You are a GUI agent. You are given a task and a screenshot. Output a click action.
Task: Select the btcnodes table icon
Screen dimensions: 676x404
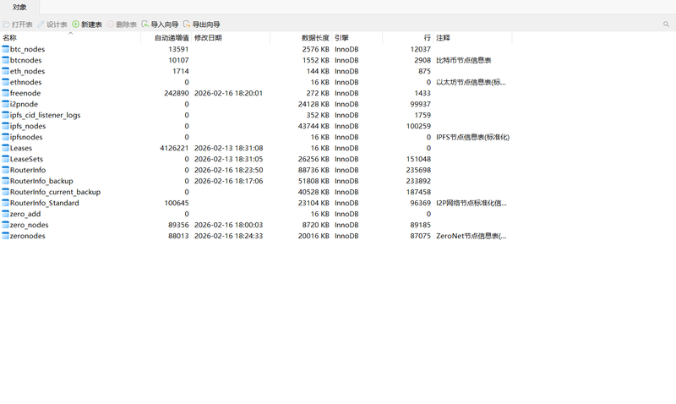click(5, 60)
